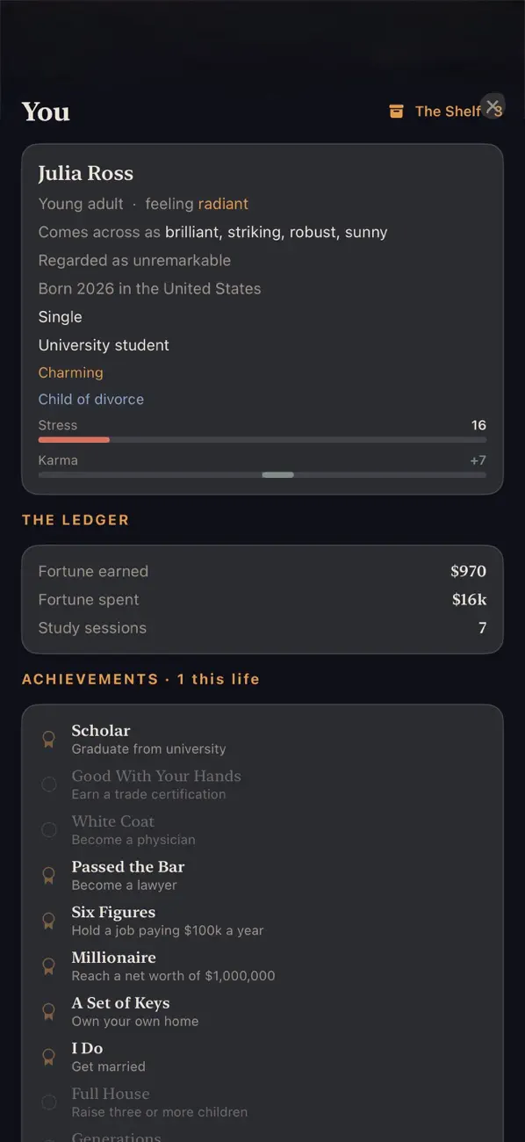The image size is (525, 1142).
Task: Click the unearned Full House circle
Action: 49,1102
